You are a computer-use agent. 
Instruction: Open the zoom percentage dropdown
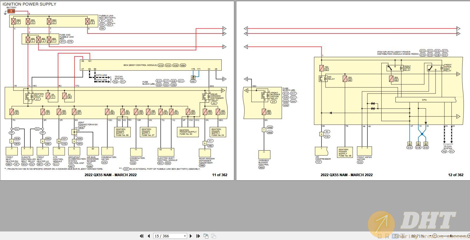[x=430, y=236]
